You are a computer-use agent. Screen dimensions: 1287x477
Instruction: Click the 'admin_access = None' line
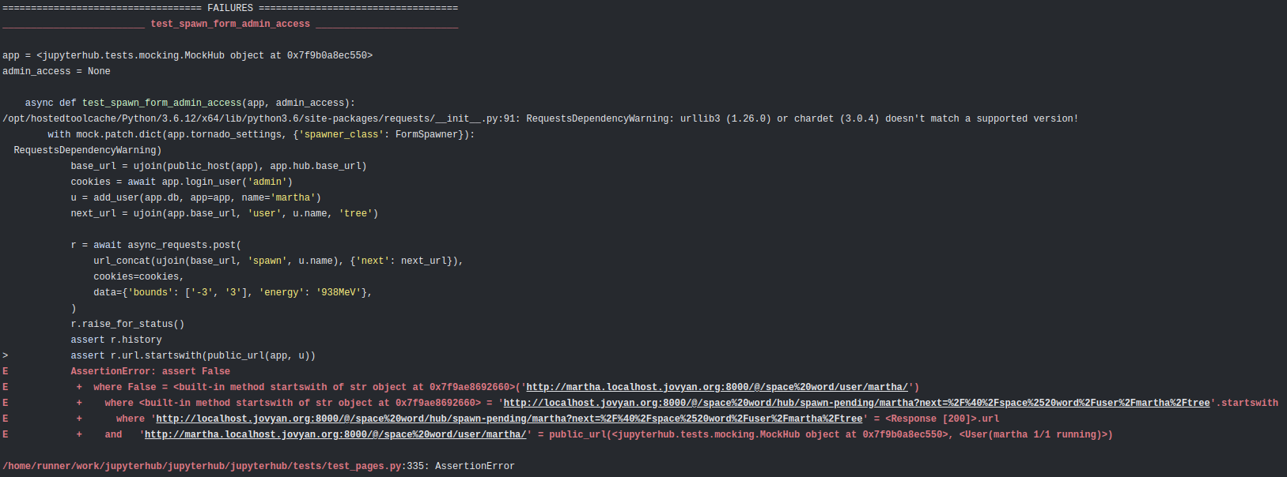click(x=56, y=71)
